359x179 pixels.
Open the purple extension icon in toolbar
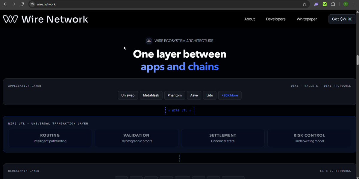[316, 4]
